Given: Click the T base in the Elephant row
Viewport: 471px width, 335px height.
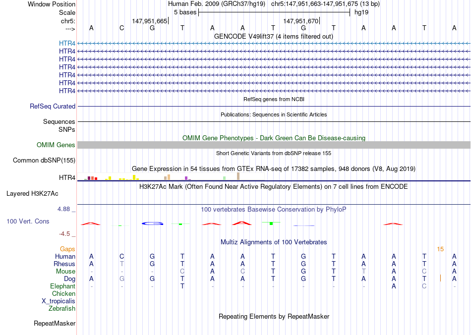Looking at the screenshot, I should pos(182,286).
